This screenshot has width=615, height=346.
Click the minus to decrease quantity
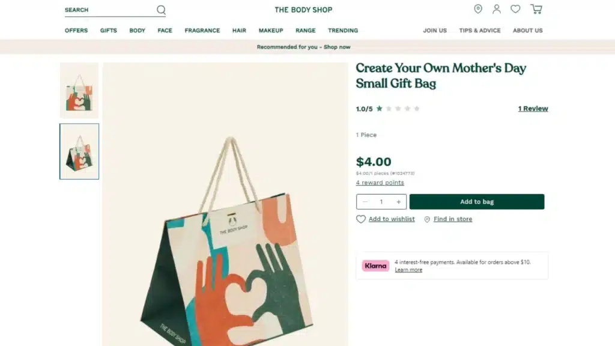[x=365, y=201]
